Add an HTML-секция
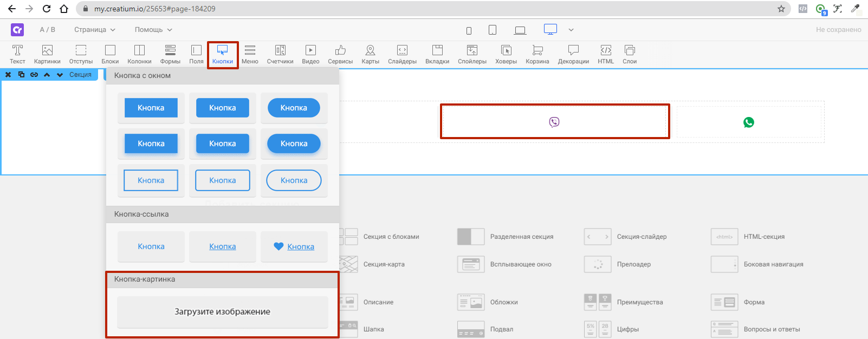The height and width of the screenshot is (339, 868). click(x=748, y=237)
